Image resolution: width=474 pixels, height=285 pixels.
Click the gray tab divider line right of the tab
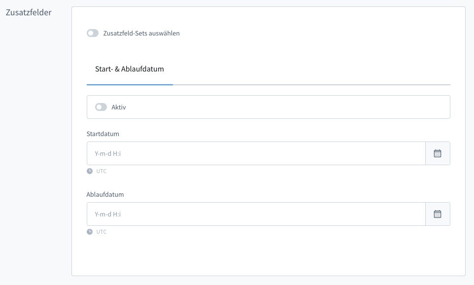point(310,85)
